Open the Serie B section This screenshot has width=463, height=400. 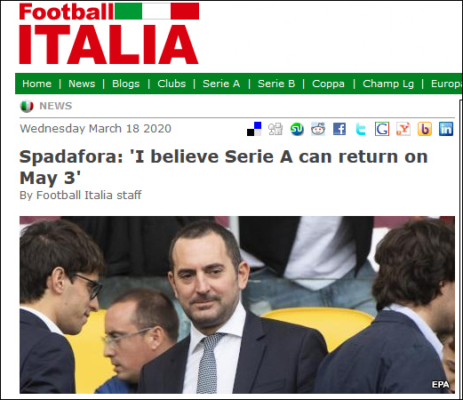(276, 84)
